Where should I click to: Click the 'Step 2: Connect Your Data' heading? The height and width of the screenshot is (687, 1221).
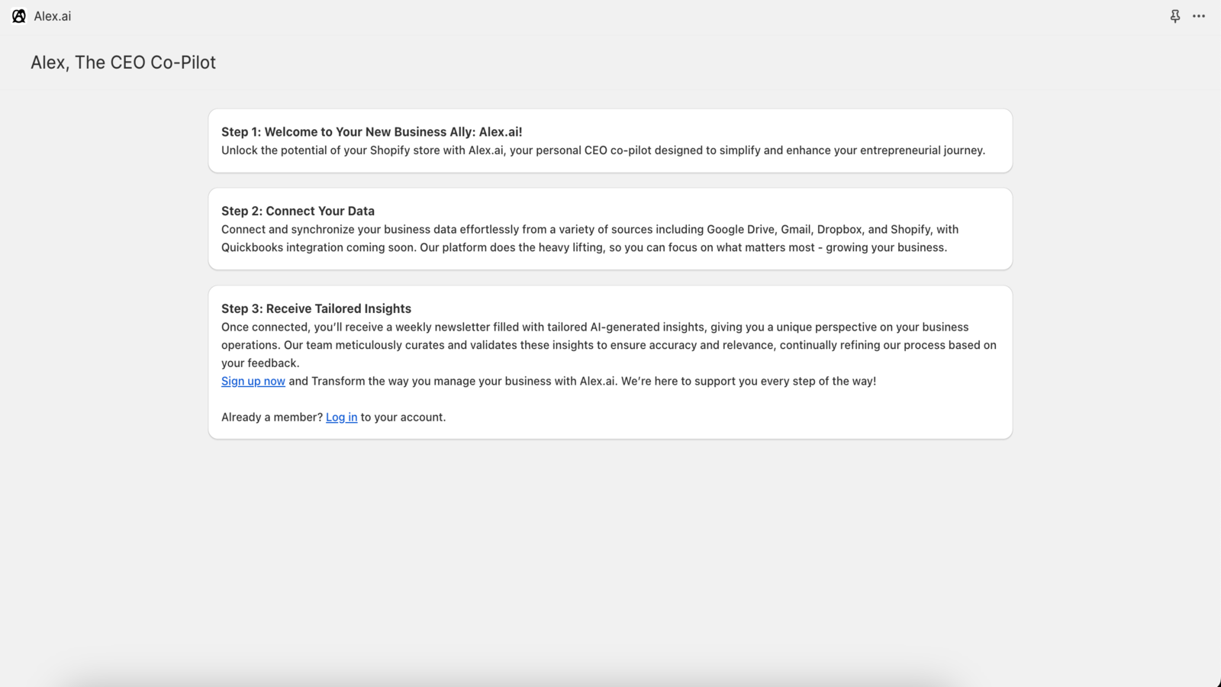tap(298, 211)
